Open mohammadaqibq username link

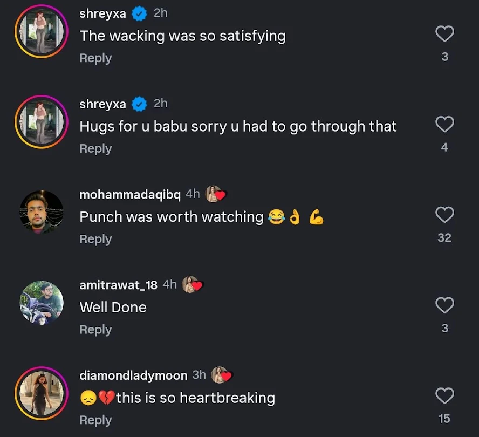click(130, 194)
